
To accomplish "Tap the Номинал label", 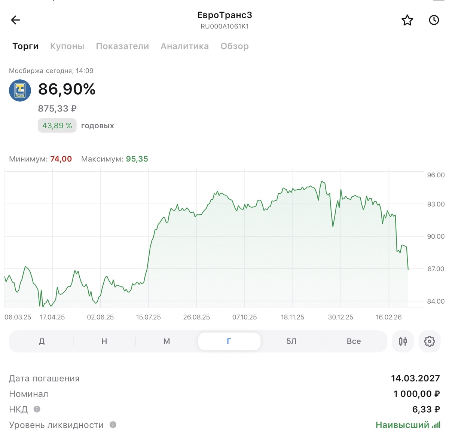I will [28, 394].
